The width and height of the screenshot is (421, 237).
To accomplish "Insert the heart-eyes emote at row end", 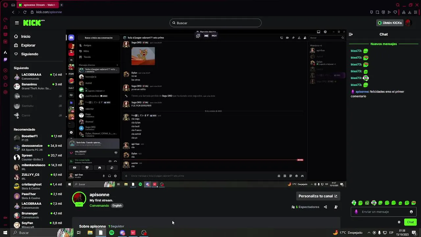I will (413, 203).
